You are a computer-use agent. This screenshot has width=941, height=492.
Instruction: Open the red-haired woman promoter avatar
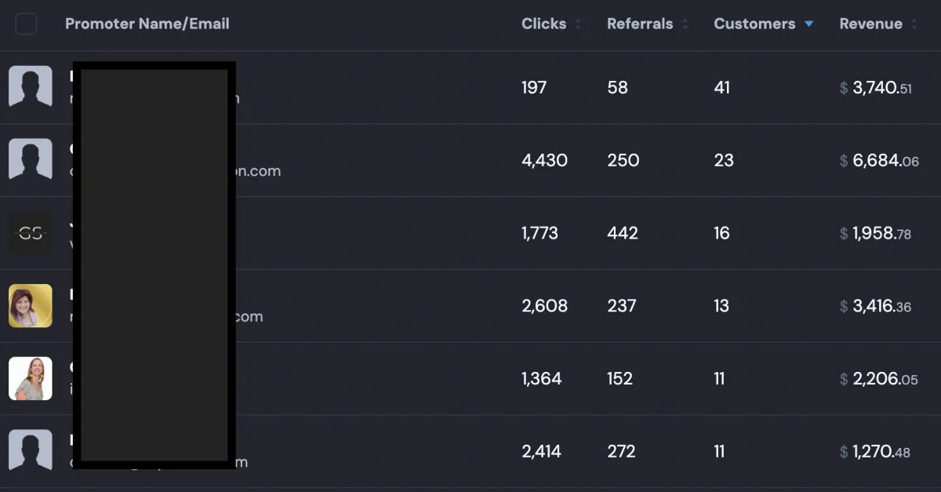point(31,306)
